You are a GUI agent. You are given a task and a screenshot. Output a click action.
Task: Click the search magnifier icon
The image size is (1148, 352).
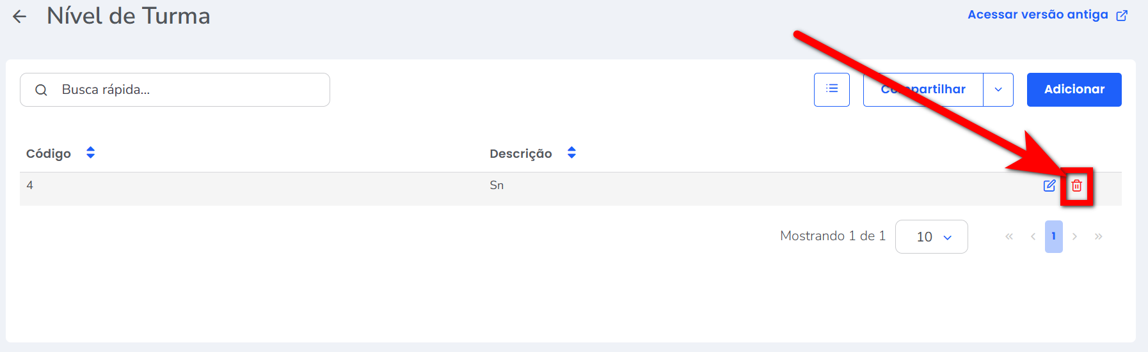pos(41,90)
